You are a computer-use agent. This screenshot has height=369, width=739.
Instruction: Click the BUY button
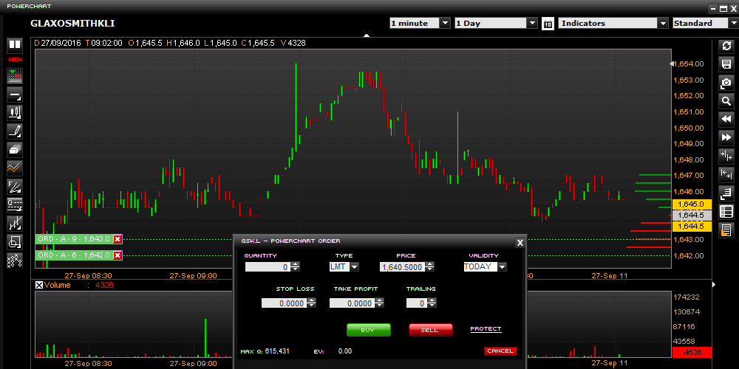click(x=369, y=330)
